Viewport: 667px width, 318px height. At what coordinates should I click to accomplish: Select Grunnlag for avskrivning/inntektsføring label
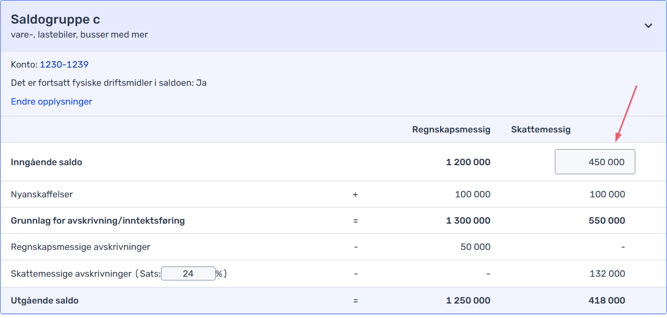pyautogui.click(x=98, y=220)
